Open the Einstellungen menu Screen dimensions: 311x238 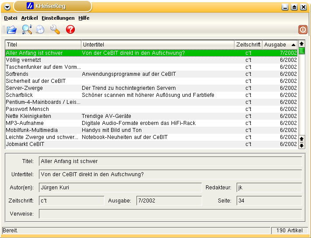pyautogui.click(x=58, y=18)
